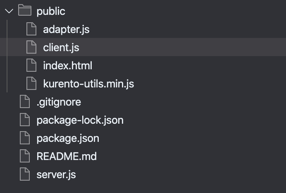Open adapter.js file
Image resolution: width=286 pixels, height=193 pixels.
(66, 29)
